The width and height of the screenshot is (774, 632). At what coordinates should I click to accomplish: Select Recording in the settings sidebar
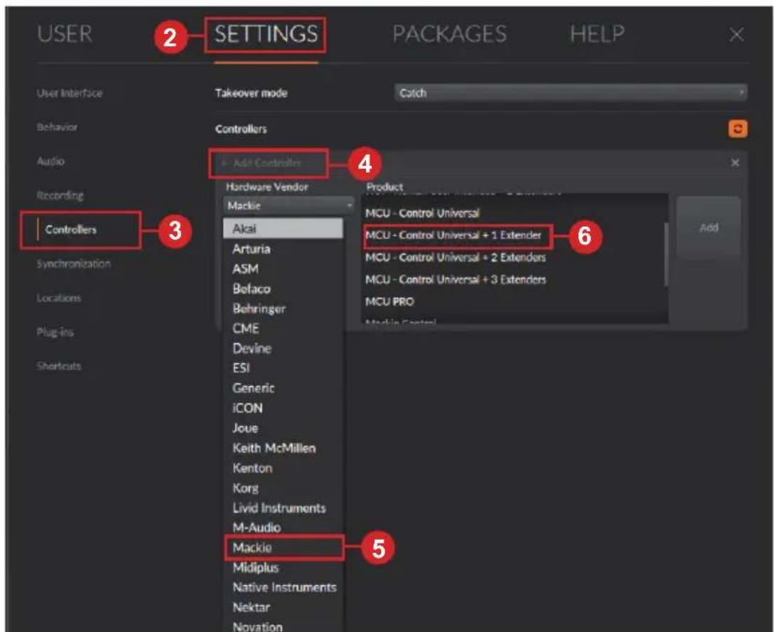(x=60, y=196)
